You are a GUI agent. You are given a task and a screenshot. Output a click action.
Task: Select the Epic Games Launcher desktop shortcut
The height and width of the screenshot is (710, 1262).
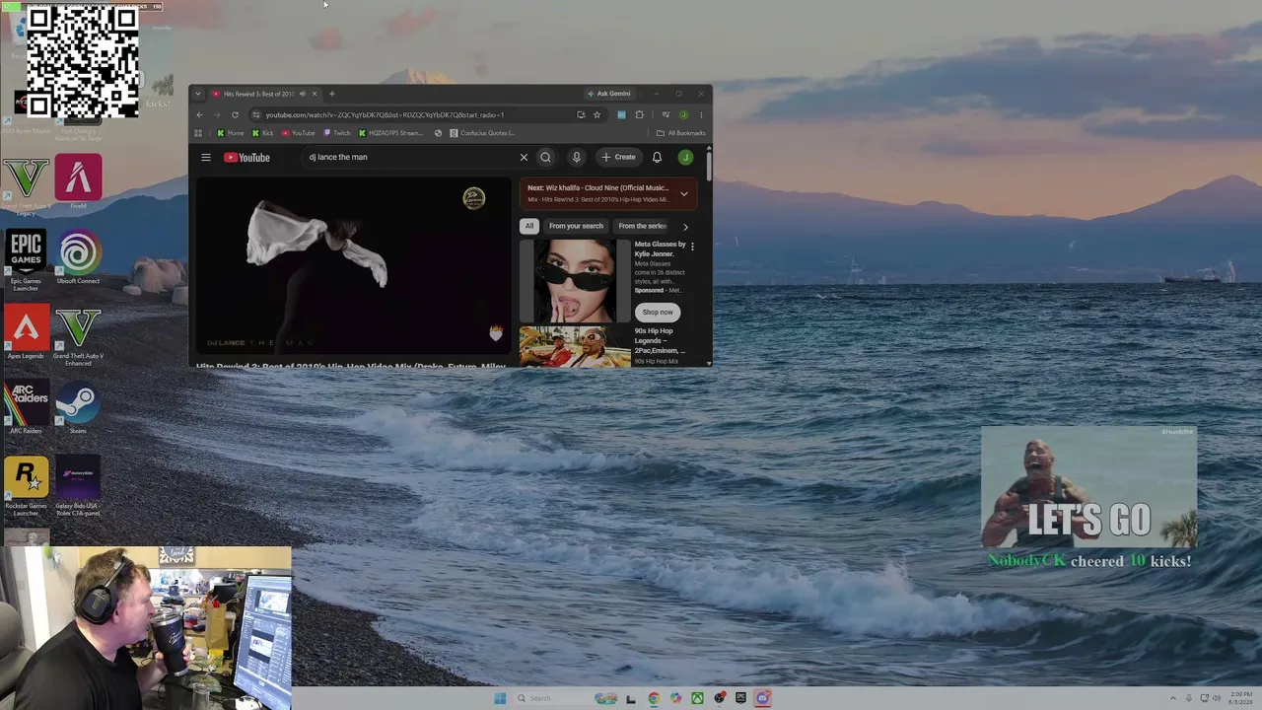(x=26, y=260)
